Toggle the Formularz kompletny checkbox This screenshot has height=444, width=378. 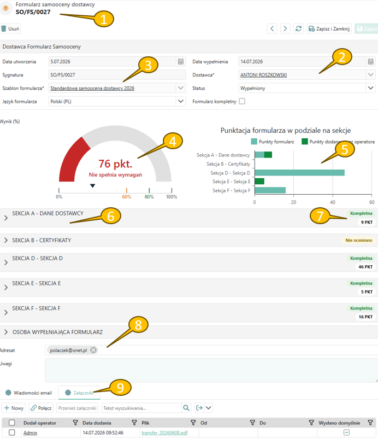point(242,101)
